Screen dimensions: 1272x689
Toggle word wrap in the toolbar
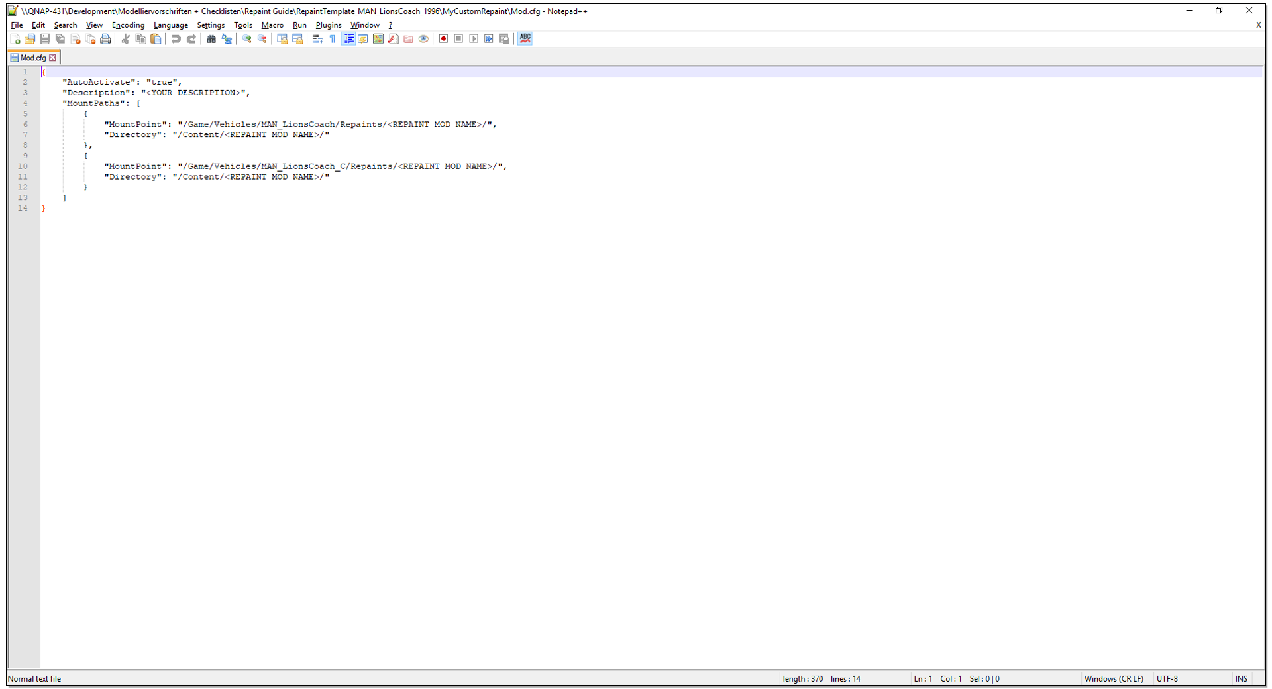click(318, 39)
